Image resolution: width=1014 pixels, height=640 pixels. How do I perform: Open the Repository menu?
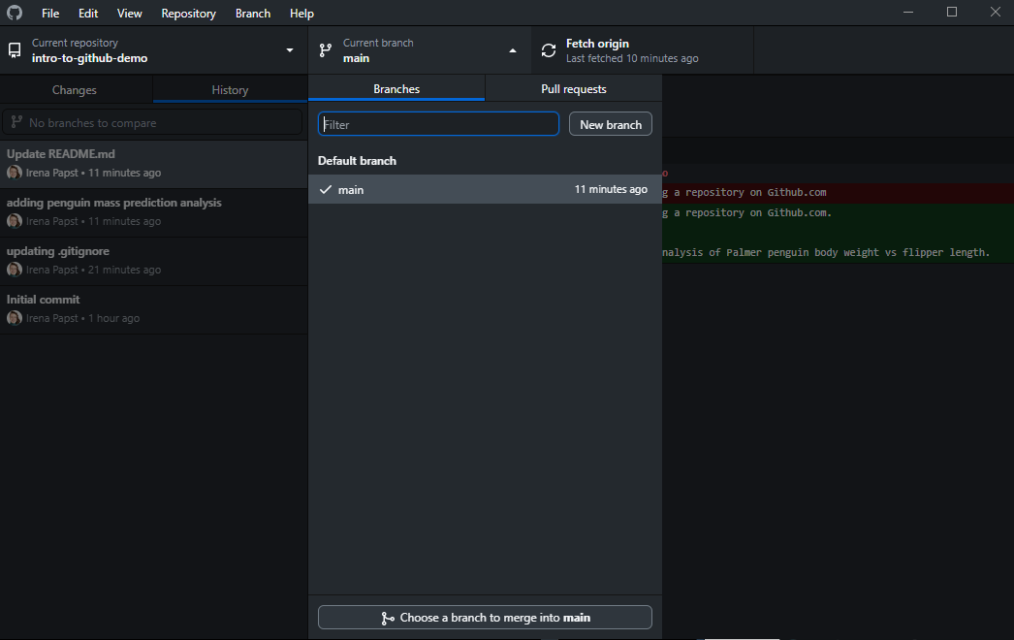[188, 14]
